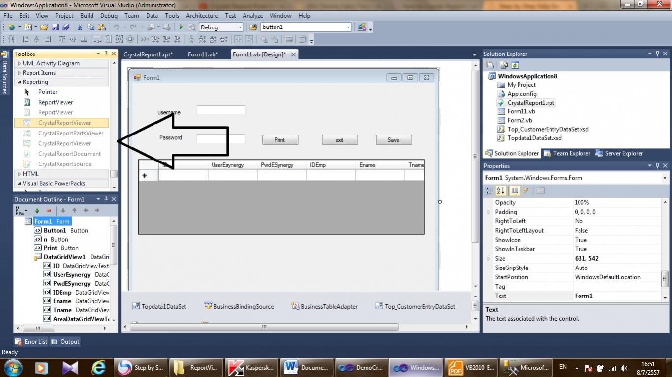Image resolution: width=672 pixels, height=377 pixels.
Task: Expand the HTML toolbox group
Action: coord(20,174)
